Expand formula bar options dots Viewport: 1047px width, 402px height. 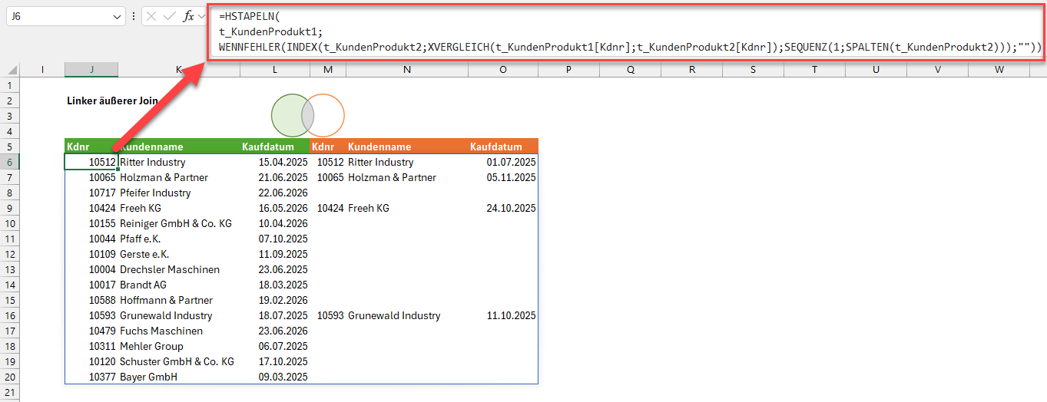point(134,16)
